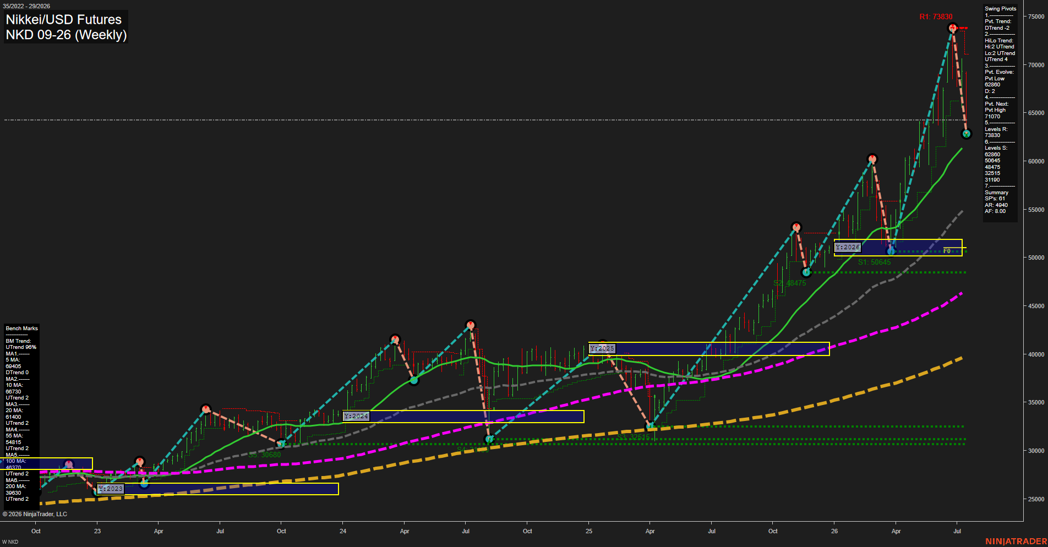The image size is (1048, 547).
Task: Click the 25000 price axis label
Action: 1036,499
